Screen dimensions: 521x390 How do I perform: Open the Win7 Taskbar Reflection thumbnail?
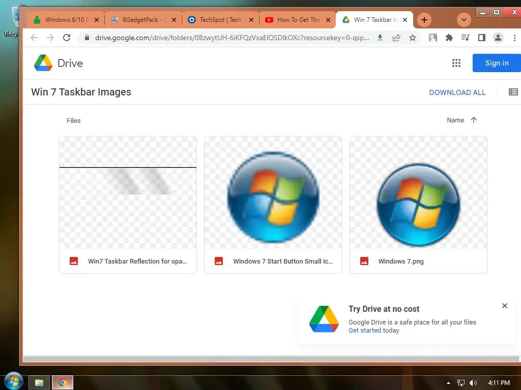coord(128,192)
